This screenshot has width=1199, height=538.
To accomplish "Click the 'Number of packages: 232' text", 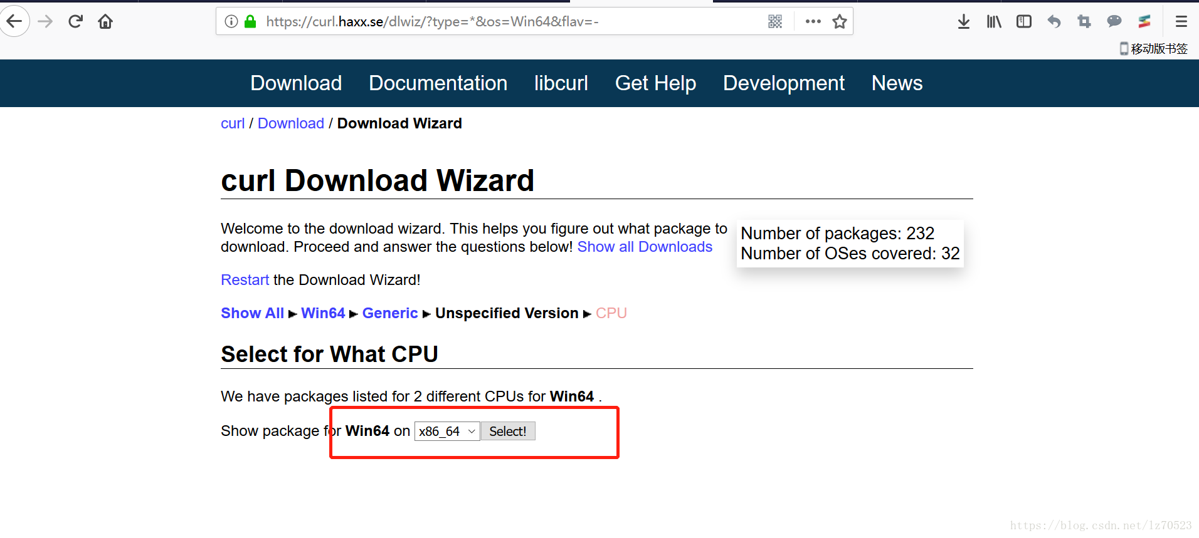I will point(838,234).
